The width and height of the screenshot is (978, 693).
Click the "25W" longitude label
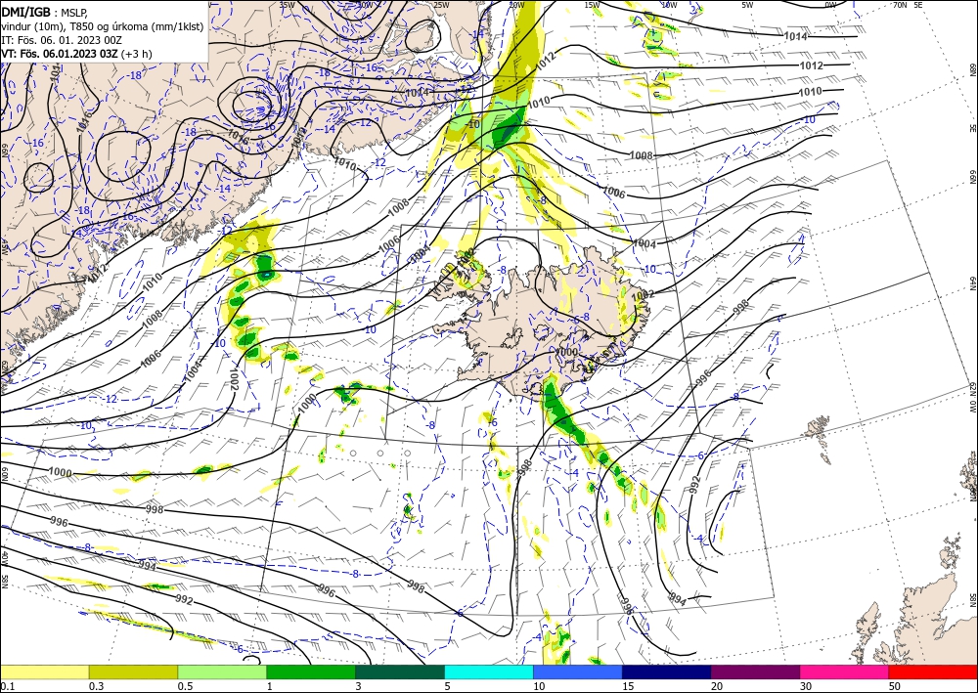[441, 5]
